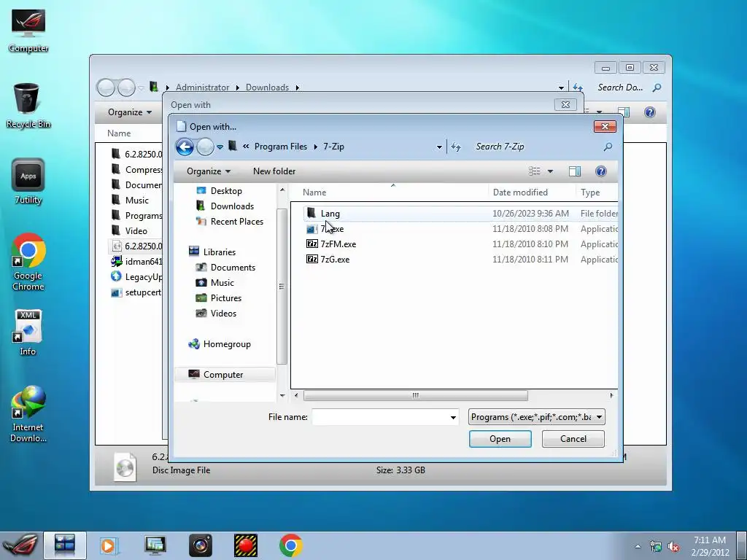Screen dimensions: 747x560
Task: Change view icon in Open with dialog
Action: click(535, 171)
